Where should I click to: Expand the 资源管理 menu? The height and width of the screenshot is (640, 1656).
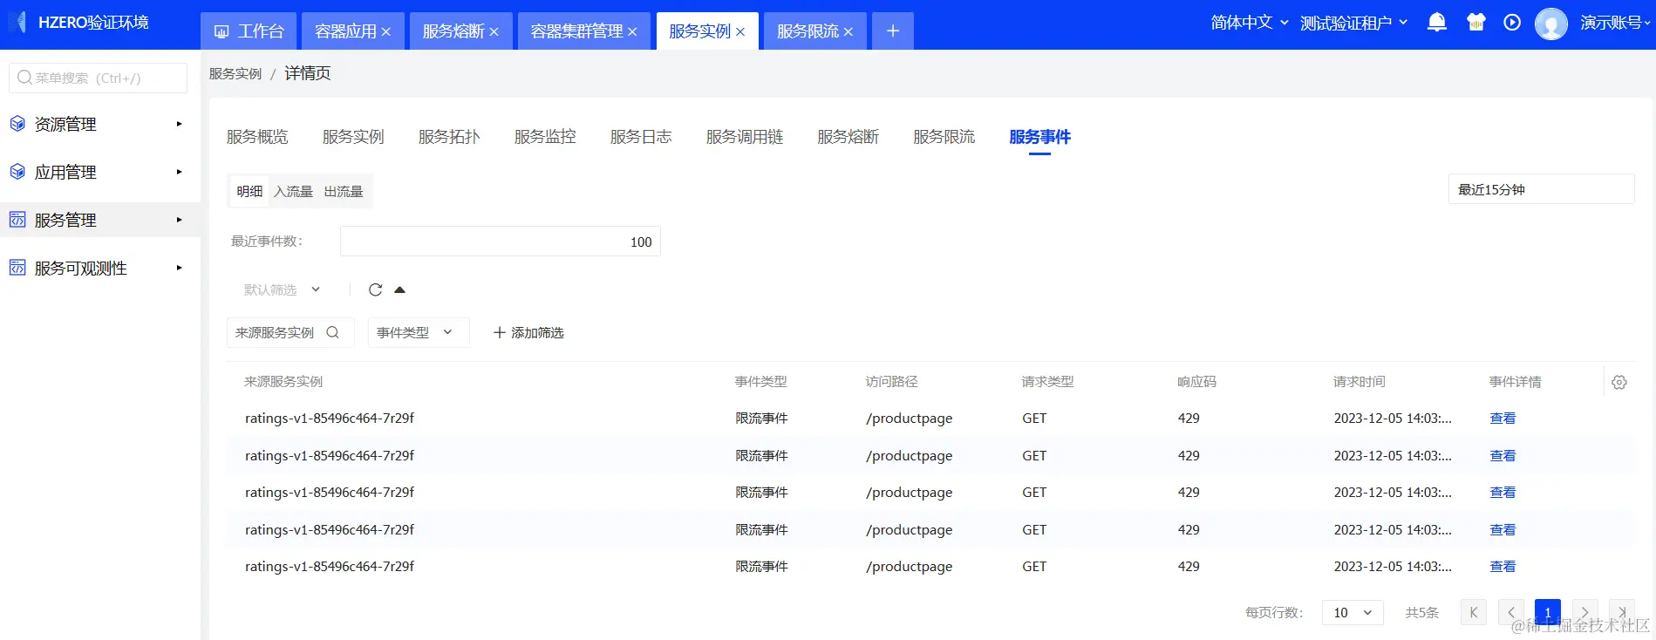coord(100,124)
